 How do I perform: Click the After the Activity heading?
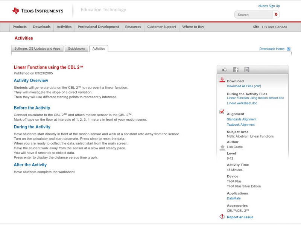coord(30,165)
